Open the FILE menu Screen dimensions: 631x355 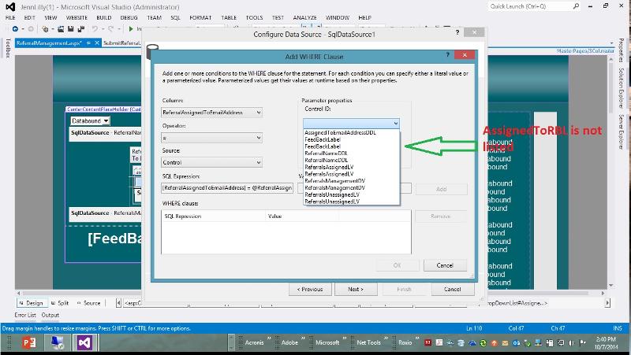pos(10,17)
